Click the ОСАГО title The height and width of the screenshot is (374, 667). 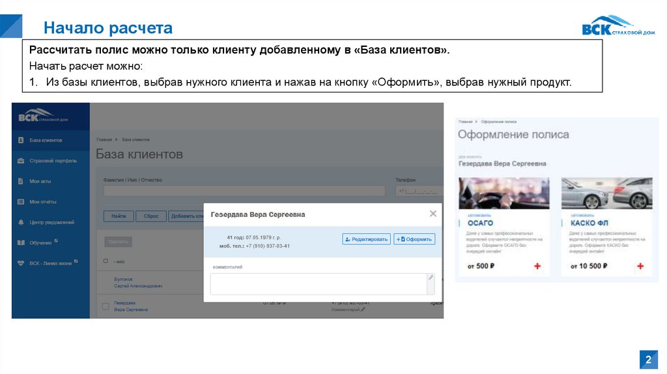pos(480,223)
